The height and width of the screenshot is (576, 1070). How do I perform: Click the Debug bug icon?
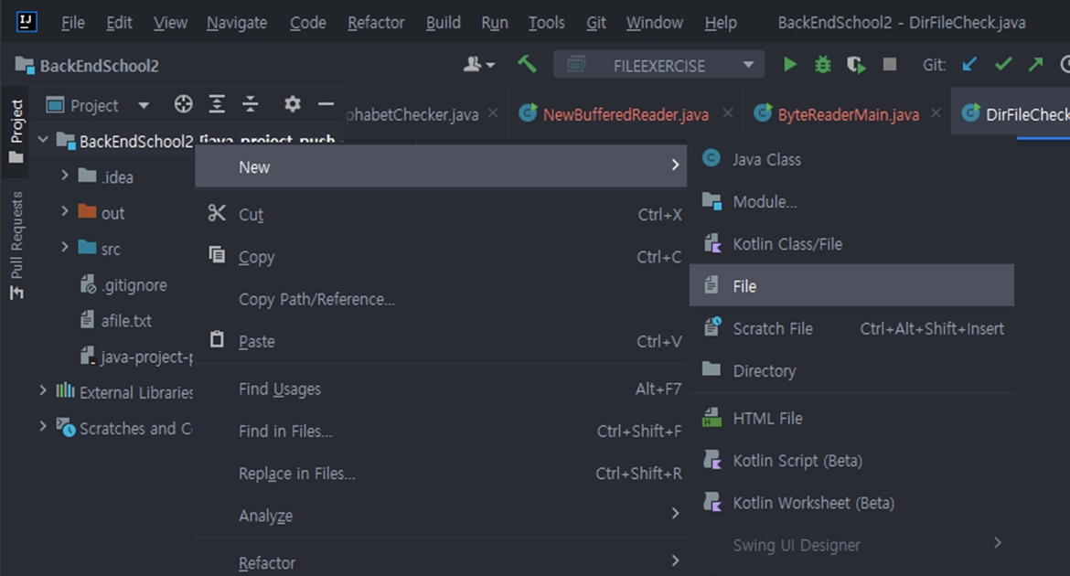tap(823, 65)
